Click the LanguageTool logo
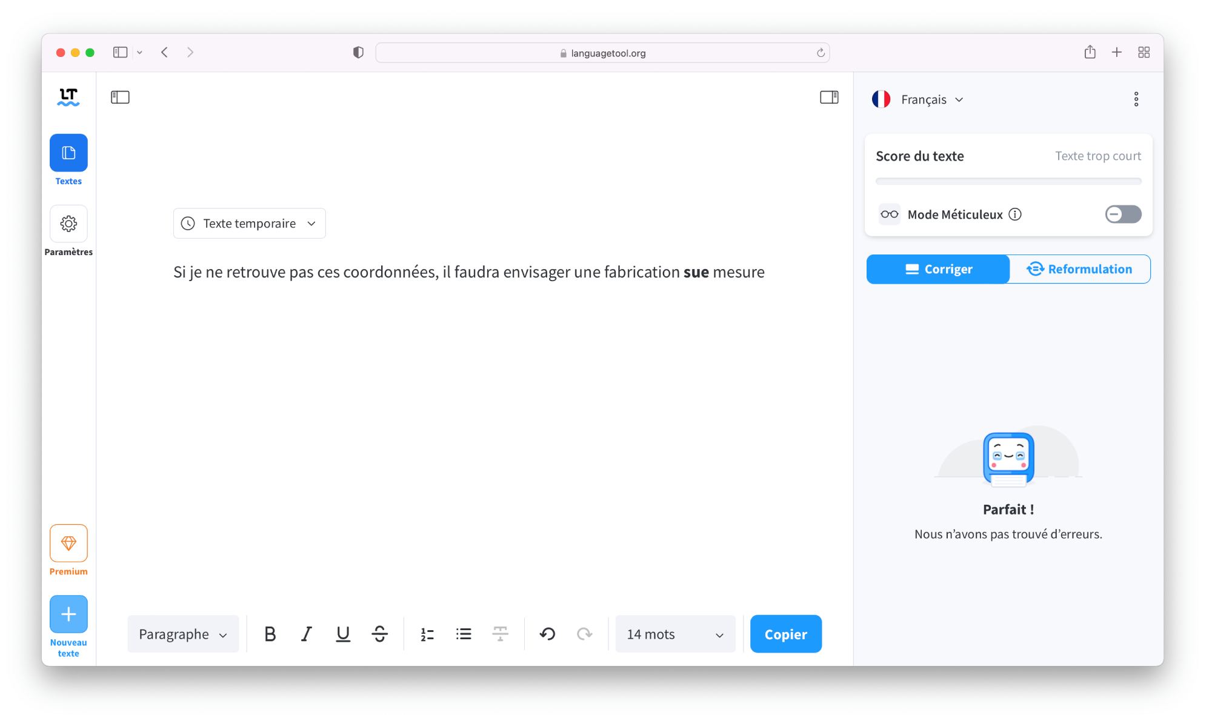 (68, 97)
